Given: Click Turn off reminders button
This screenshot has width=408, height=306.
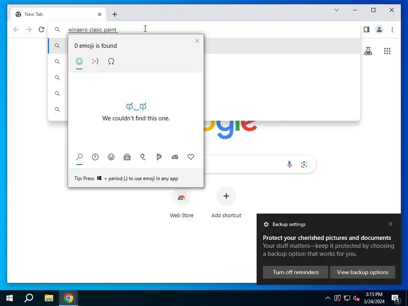Looking at the screenshot, I should (x=296, y=272).
